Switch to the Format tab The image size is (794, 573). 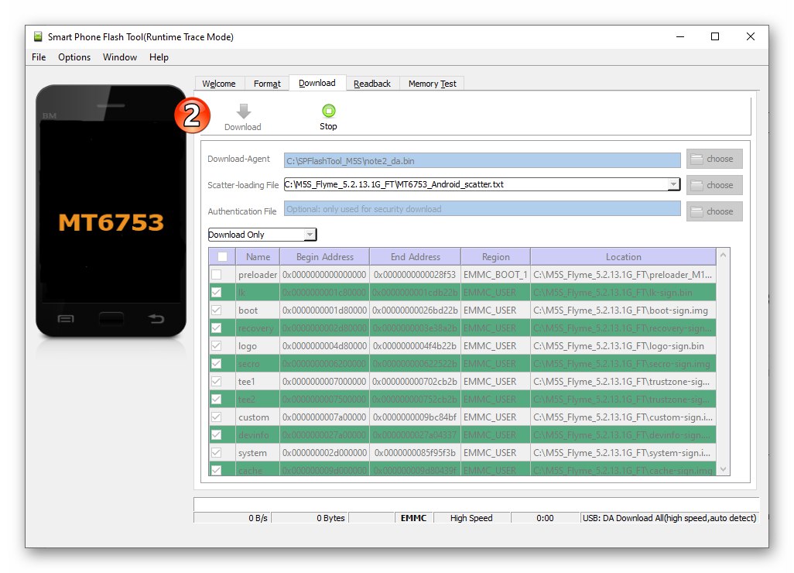(x=266, y=83)
